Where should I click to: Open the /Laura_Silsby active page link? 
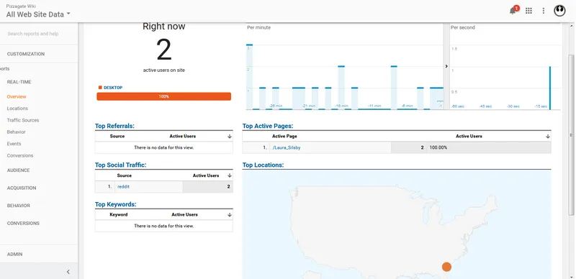point(287,147)
